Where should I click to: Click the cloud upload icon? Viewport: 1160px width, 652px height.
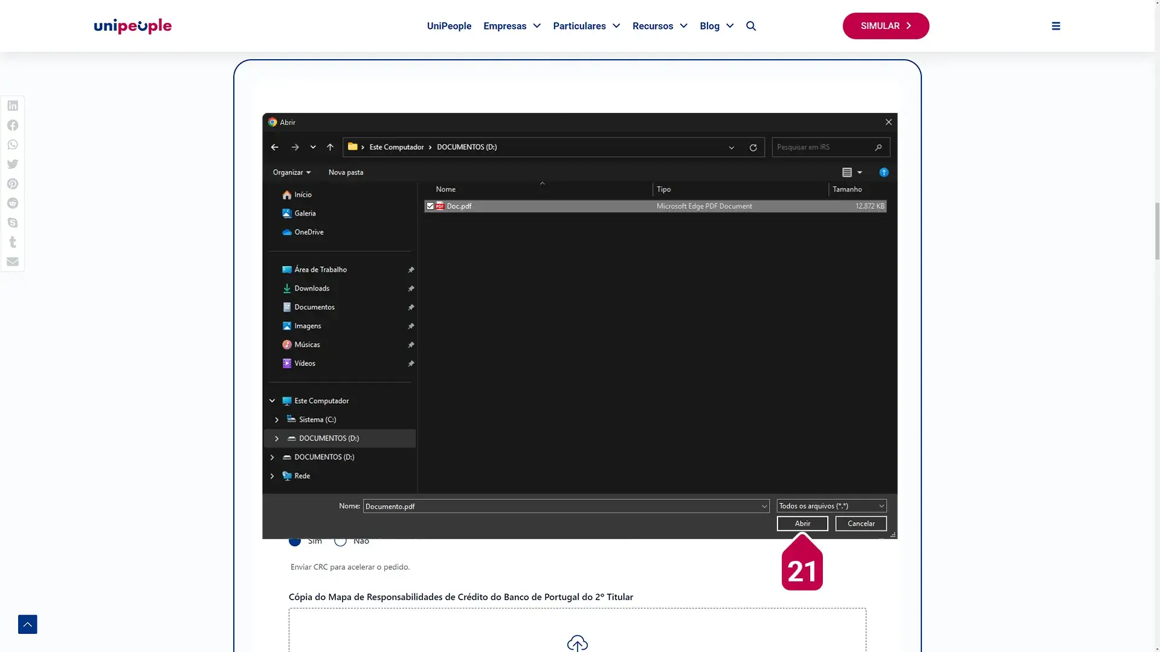[x=577, y=643]
